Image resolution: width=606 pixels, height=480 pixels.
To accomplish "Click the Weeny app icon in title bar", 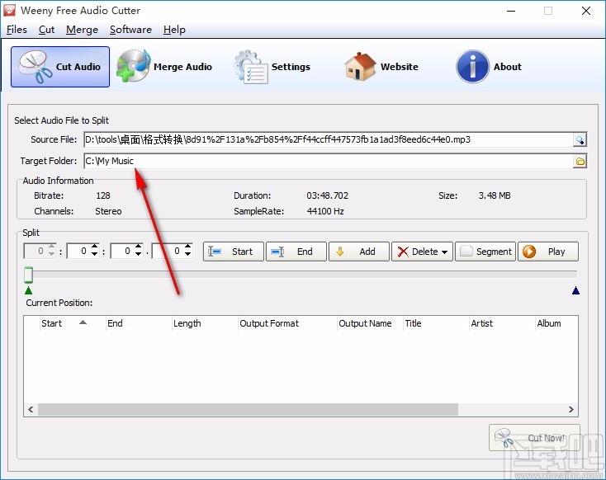I will point(9,10).
